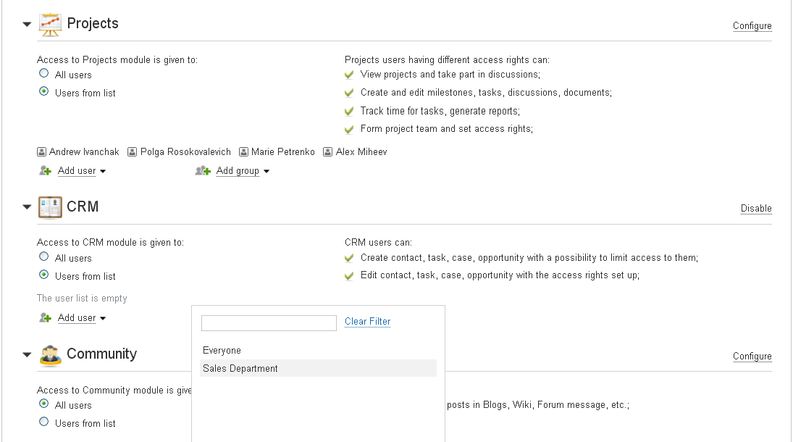Collapse the Projects section arrow

(27, 25)
